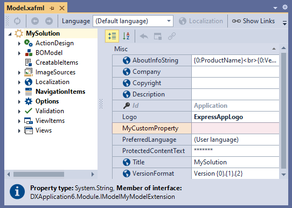This screenshot has width=292, height=208.
Task: Expand the ViewItems node
Action: 19,121
